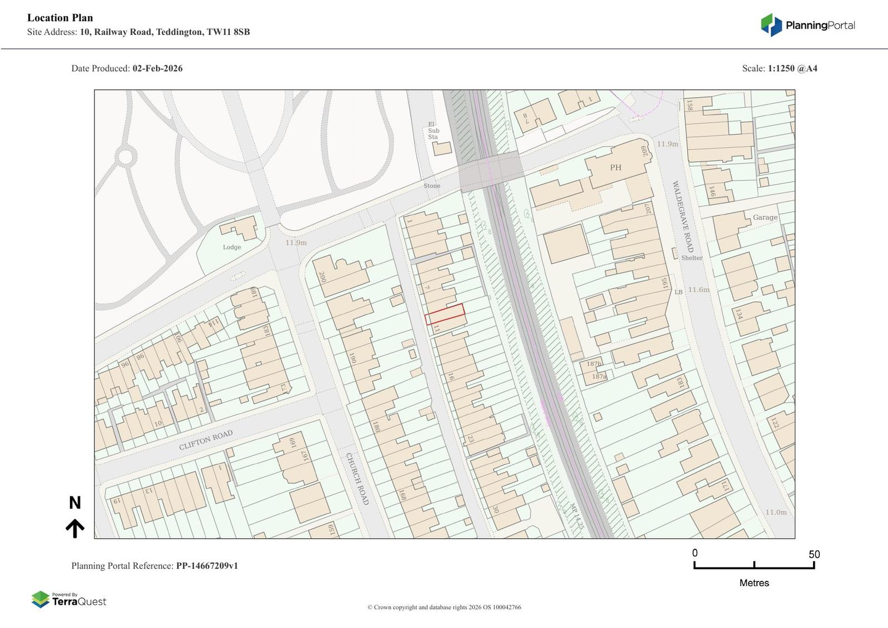Click the Planning Portal logo
This screenshot has height=628, width=888.
(808, 25)
